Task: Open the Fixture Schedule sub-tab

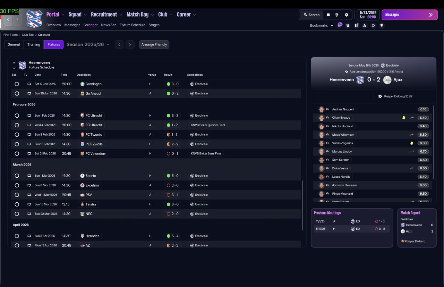Action: 133,25
